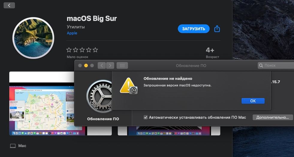This screenshot has width=294, height=157.
Task: Click the Software Update gear icon
Action: click(99, 97)
